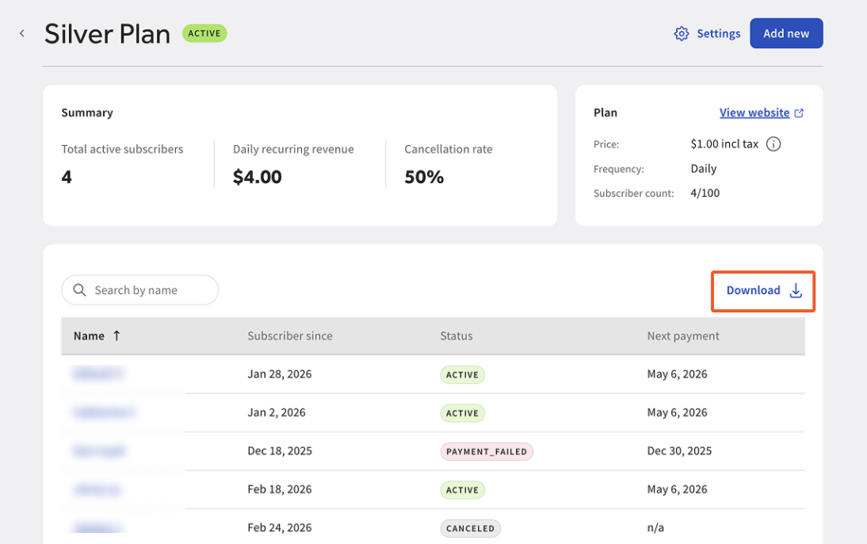Click the PAYMENT_FAILED status badge

click(487, 451)
